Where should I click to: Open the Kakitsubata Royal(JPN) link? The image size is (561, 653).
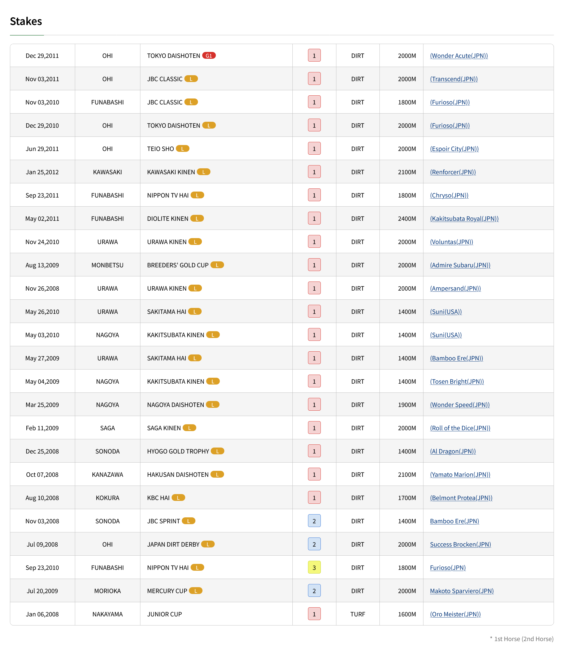click(x=464, y=219)
